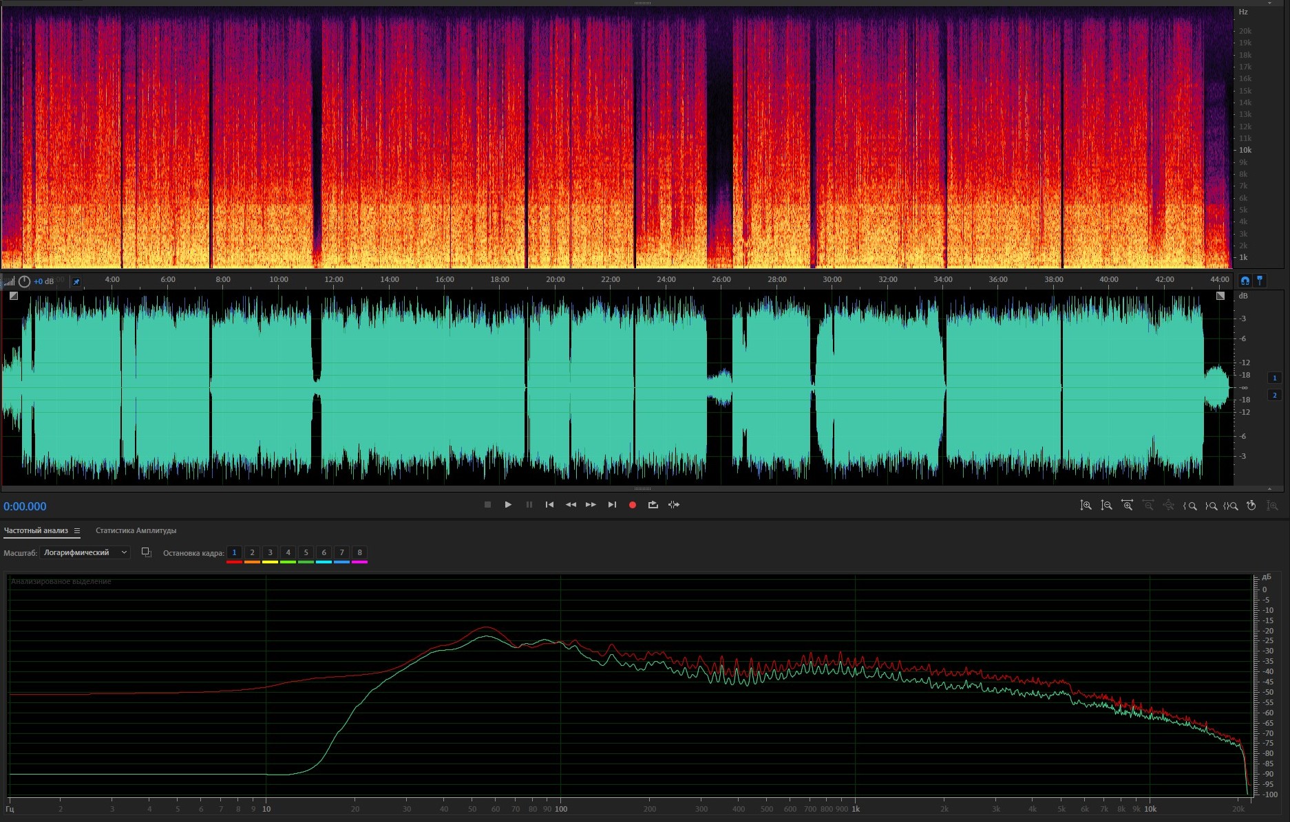This screenshot has height=822, width=1290.
Task: Click timeline ruler at 12:00
Action: [x=334, y=279]
